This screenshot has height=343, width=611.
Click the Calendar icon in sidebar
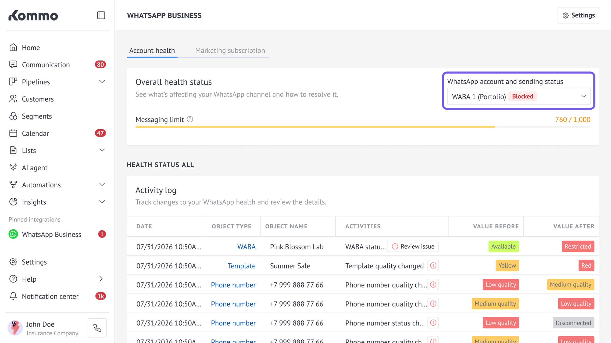tap(13, 133)
